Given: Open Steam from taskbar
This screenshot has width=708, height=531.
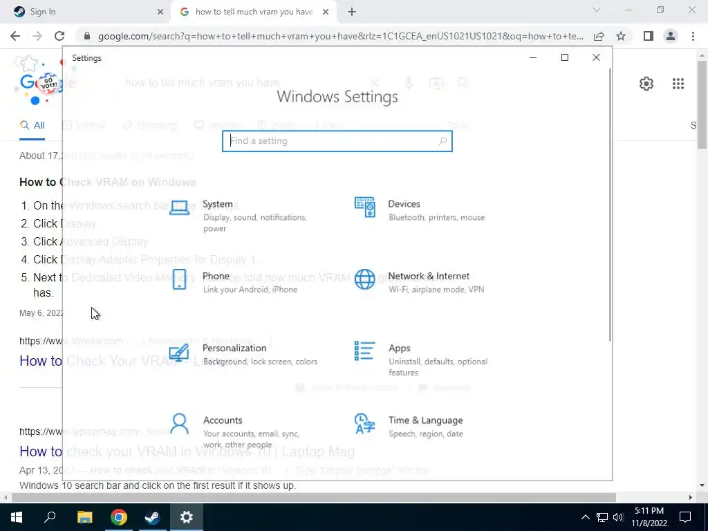Looking at the screenshot, I should pyautogui.click(x=152, y=517).
